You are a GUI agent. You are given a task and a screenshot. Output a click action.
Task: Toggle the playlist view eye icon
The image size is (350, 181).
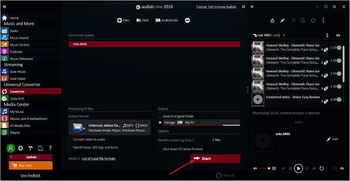coord(338,35)
